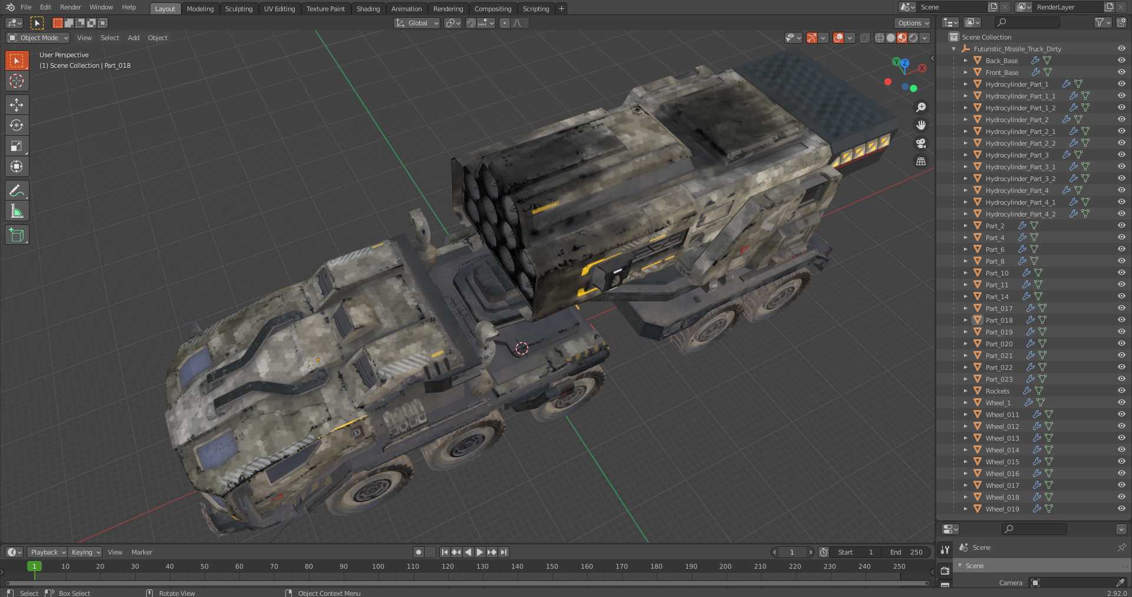Screen dimensions: 1132x597
Task: Click the Scene name field at top
Action: coord(952,7)
